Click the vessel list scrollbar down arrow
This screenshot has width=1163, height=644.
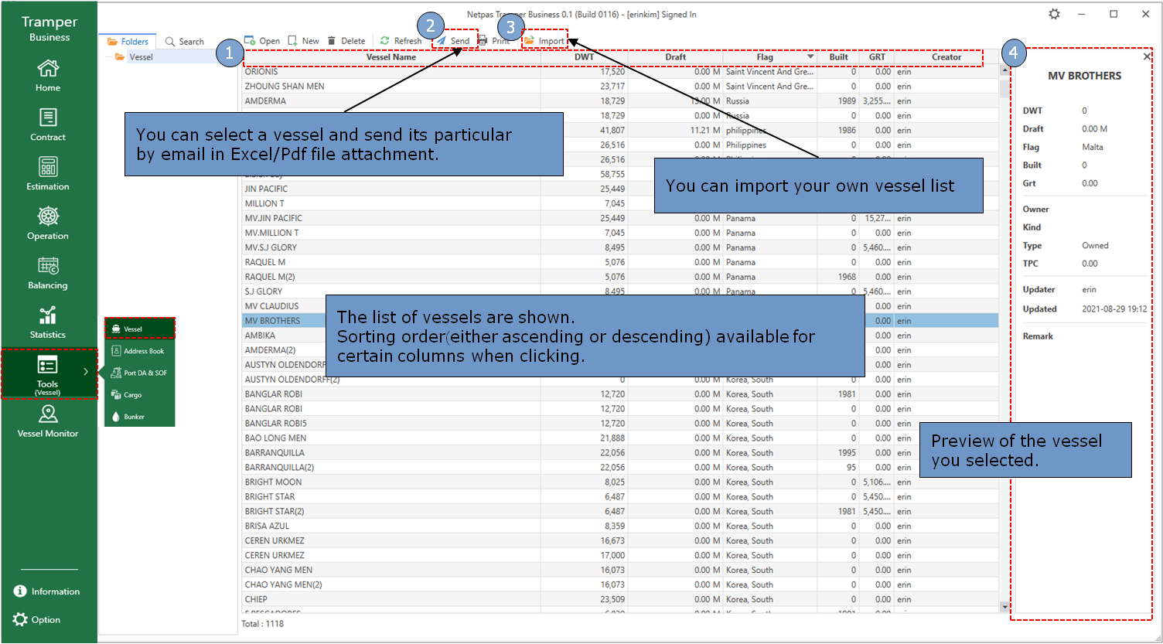coord(1004,607)
